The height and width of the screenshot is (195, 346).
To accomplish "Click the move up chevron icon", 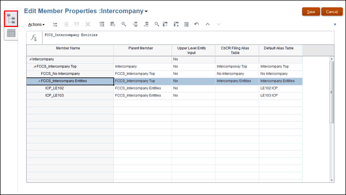I will (x=208, y=24).
